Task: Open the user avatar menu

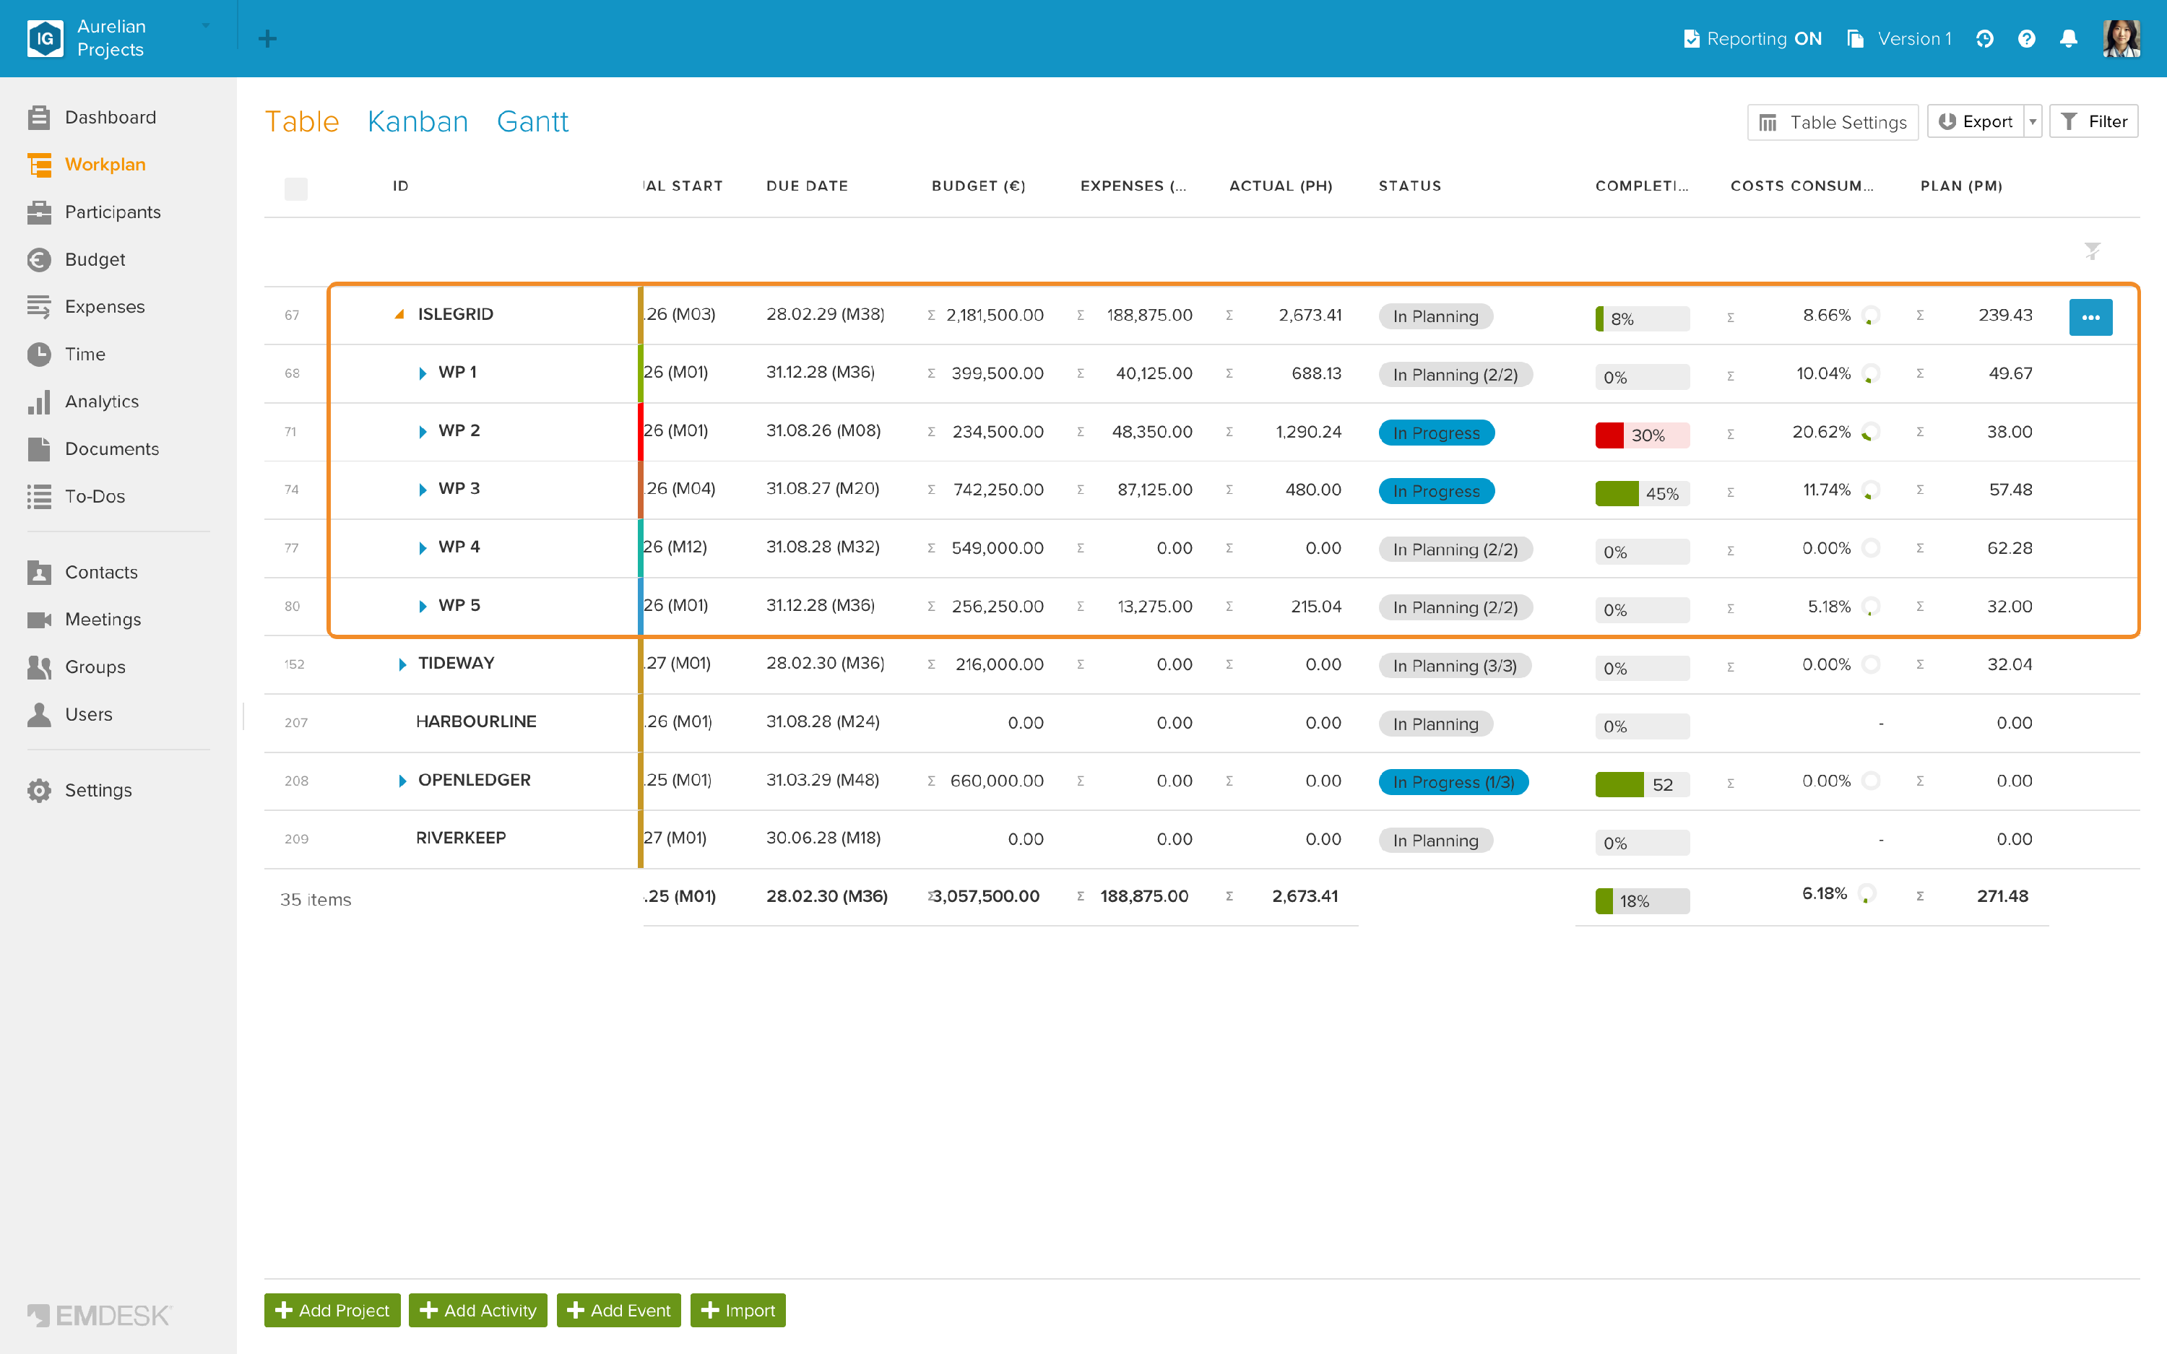Action: pos(2121,38)
